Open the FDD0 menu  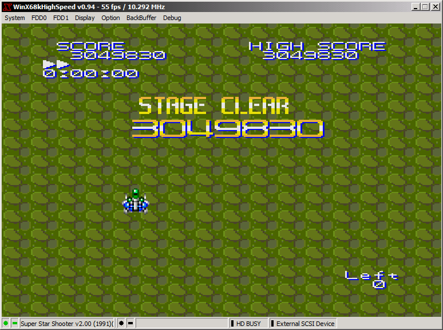click(x=39, y=18)
